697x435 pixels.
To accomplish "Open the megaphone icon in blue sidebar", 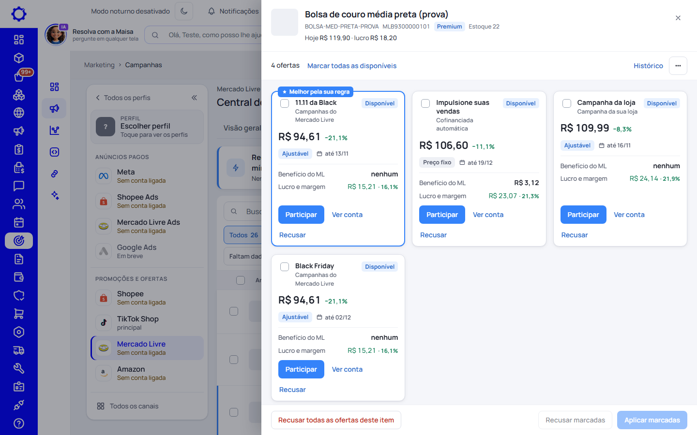I will (x=19, y=131).
